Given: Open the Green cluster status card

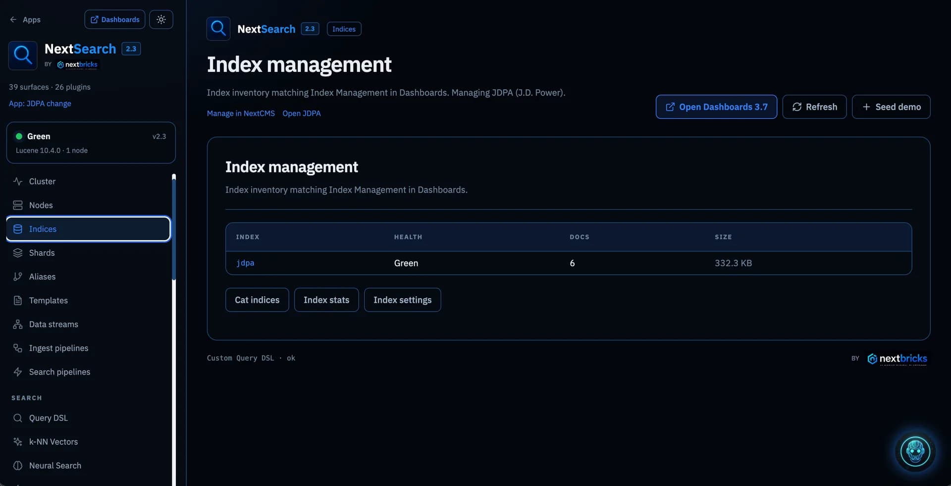Looking at the screenshot, I should 91,143.
